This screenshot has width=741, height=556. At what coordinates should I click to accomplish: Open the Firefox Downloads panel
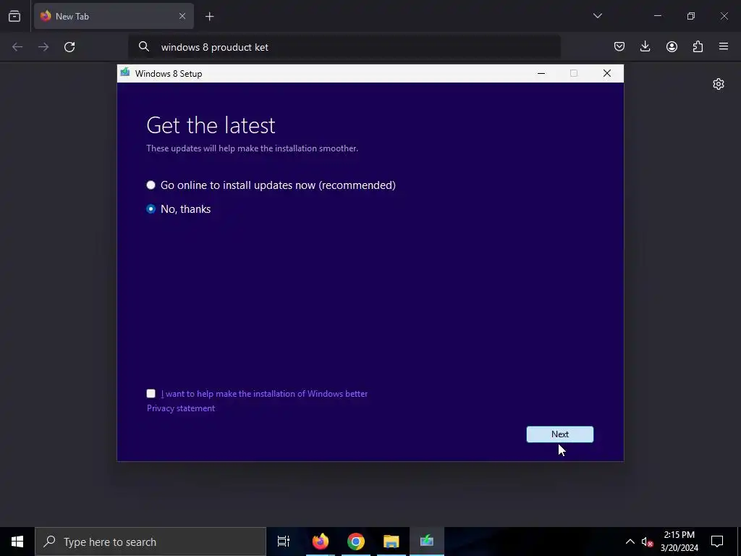coord(645,46)
